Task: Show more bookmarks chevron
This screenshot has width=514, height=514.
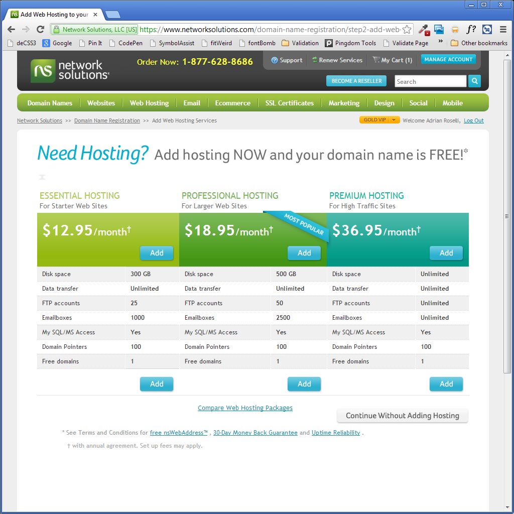Action: [441, 41]
